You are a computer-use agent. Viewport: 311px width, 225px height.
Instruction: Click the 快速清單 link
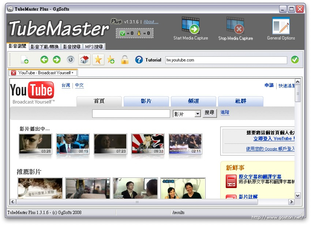click(286, 86)
